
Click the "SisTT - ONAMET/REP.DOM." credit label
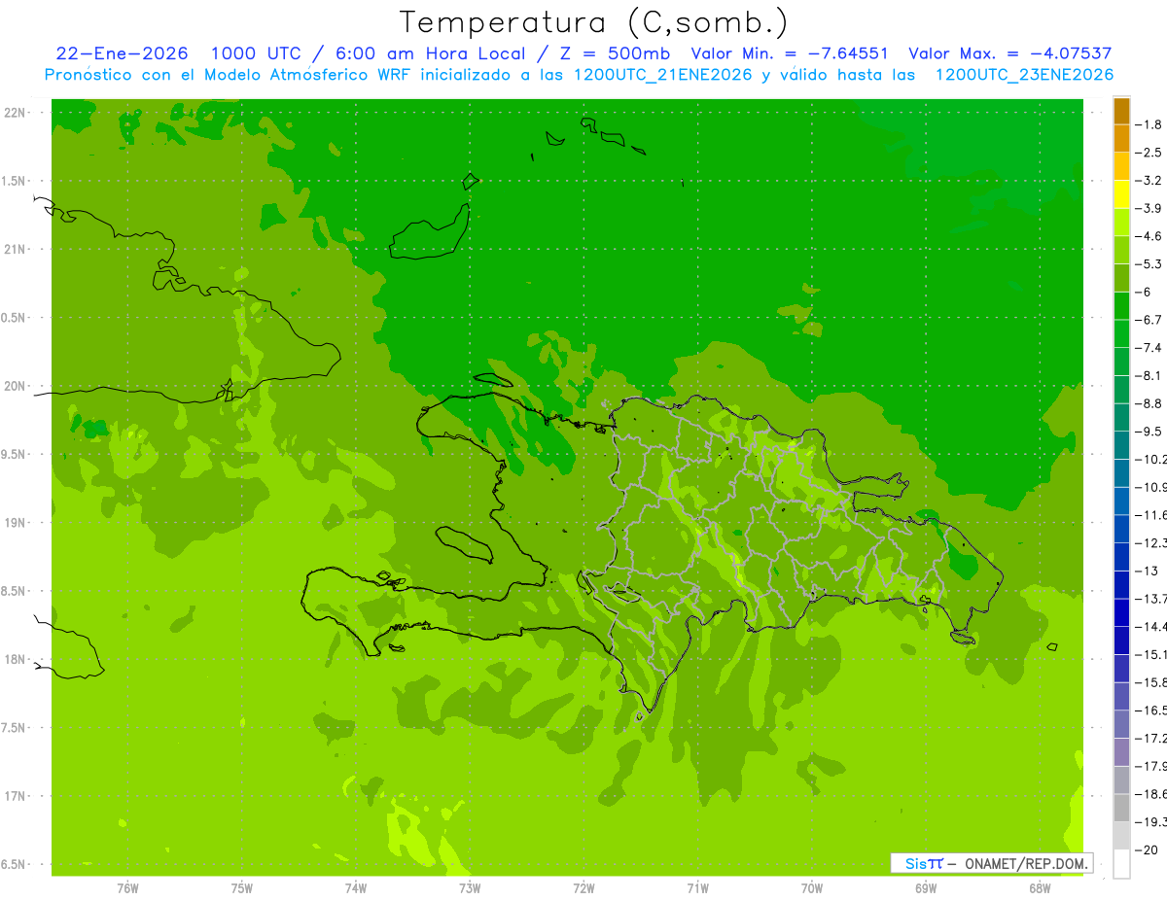[x=992, y=863]
